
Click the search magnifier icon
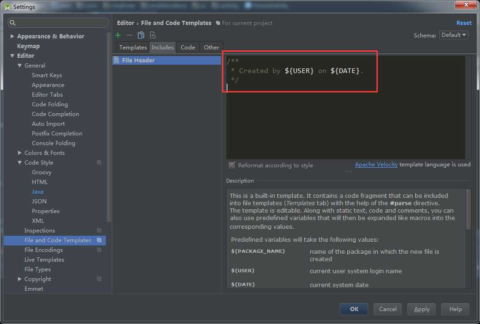[x=12, y=23]
